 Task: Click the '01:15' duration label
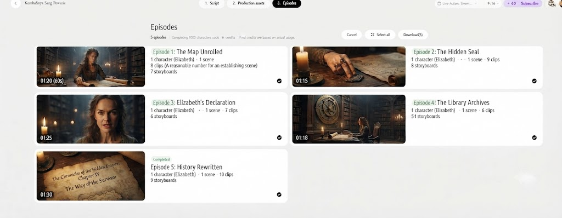click(302, 81)
